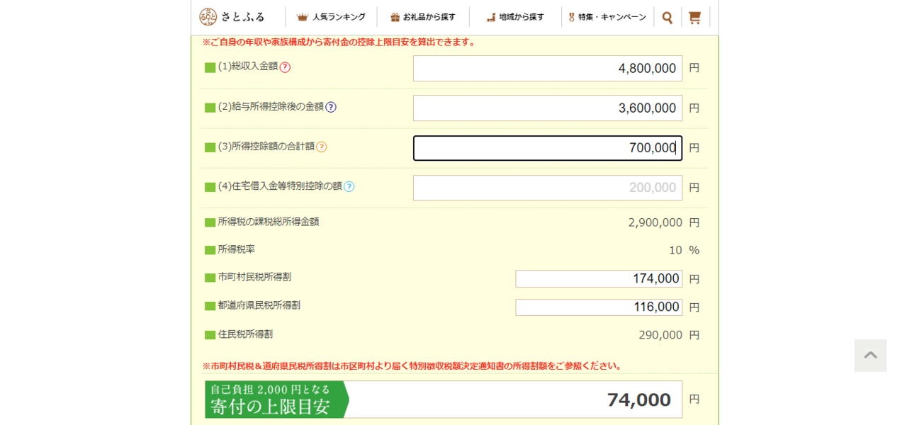Click the red note about 控除上限目安

click(340, 42)
